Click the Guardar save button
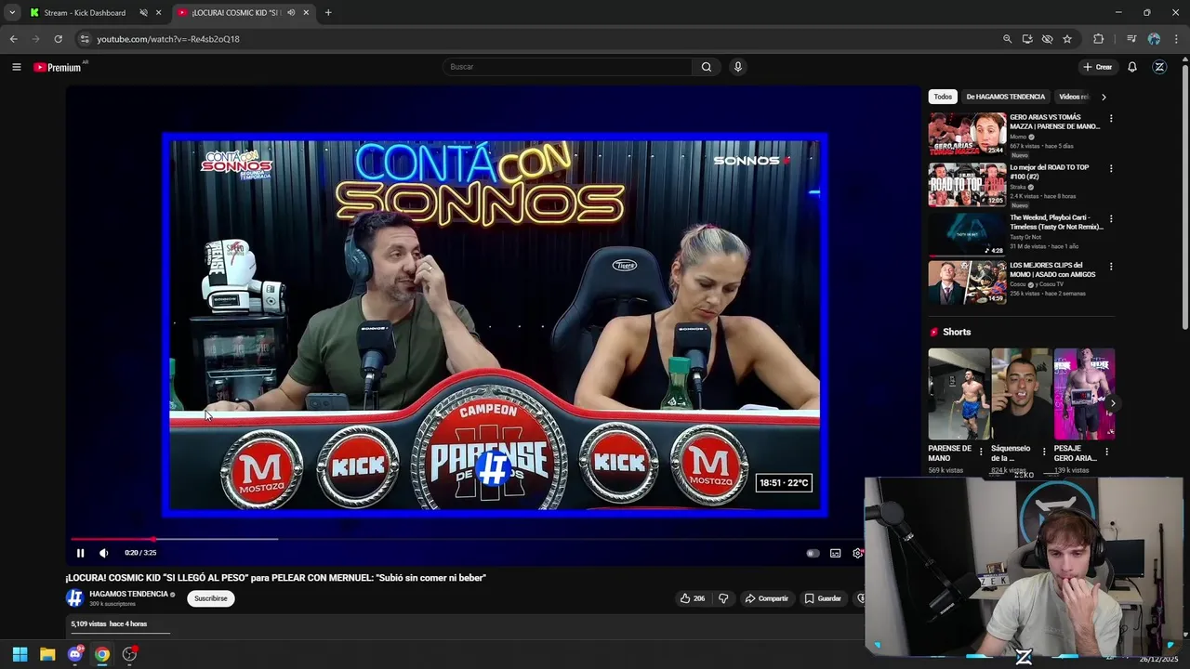Viewport: 1190px width, 669px height. click(x=823, y=598)
